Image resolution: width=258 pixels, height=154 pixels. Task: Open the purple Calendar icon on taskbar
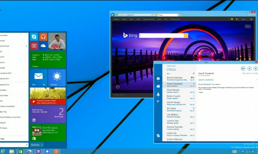pyautogui.click(x=38, y=151)
